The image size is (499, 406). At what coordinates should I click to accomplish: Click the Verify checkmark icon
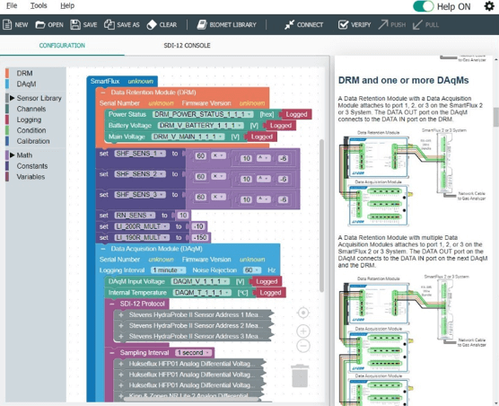[343, 25]
